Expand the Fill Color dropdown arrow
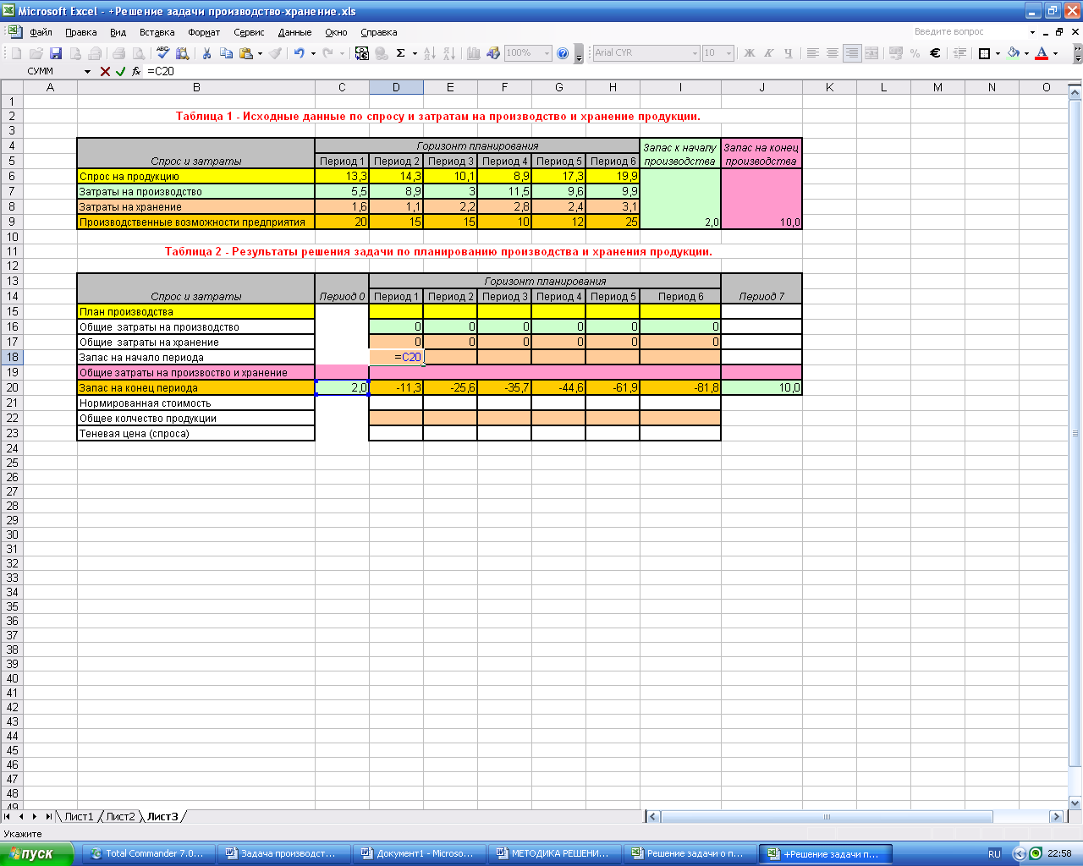 1026,53
